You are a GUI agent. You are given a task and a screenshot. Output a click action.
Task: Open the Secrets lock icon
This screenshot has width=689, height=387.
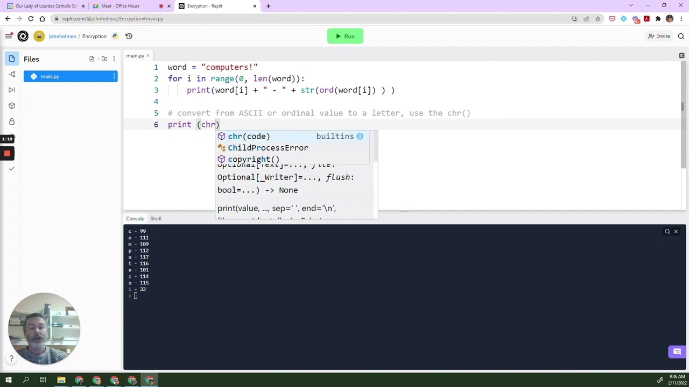click(12, 121)
